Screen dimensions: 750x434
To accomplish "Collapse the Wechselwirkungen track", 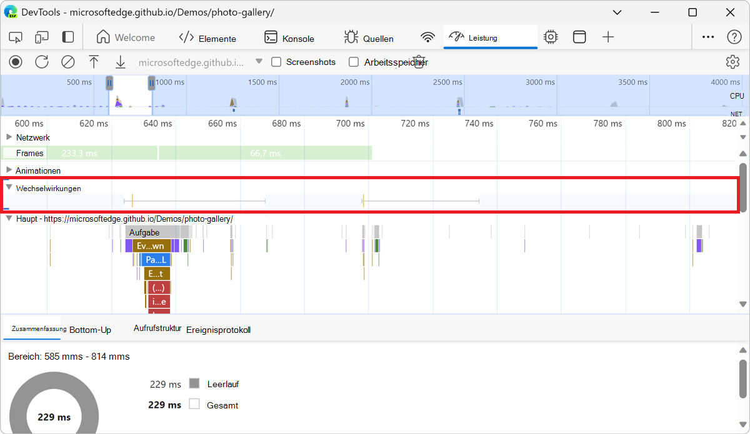I will [9, 187].
